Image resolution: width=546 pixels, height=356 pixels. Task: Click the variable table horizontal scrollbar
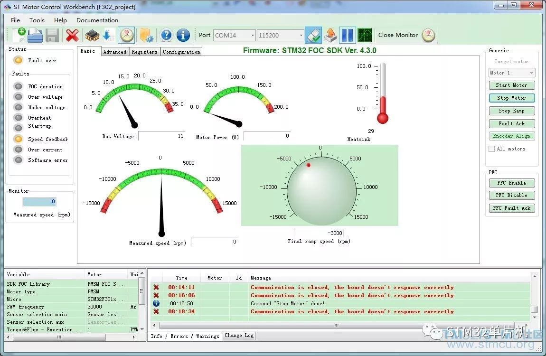(59, 337)
